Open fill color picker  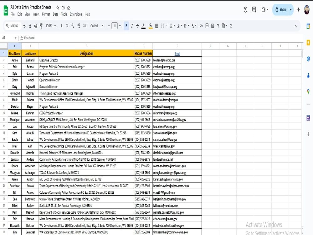pos(151,26)
